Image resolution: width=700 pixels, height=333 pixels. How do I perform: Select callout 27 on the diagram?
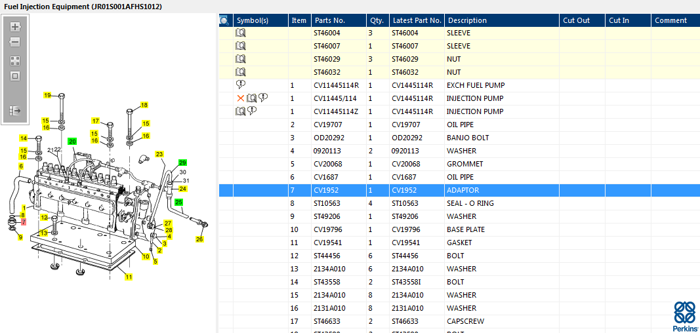pyautogui.click(x=168, y=223)
